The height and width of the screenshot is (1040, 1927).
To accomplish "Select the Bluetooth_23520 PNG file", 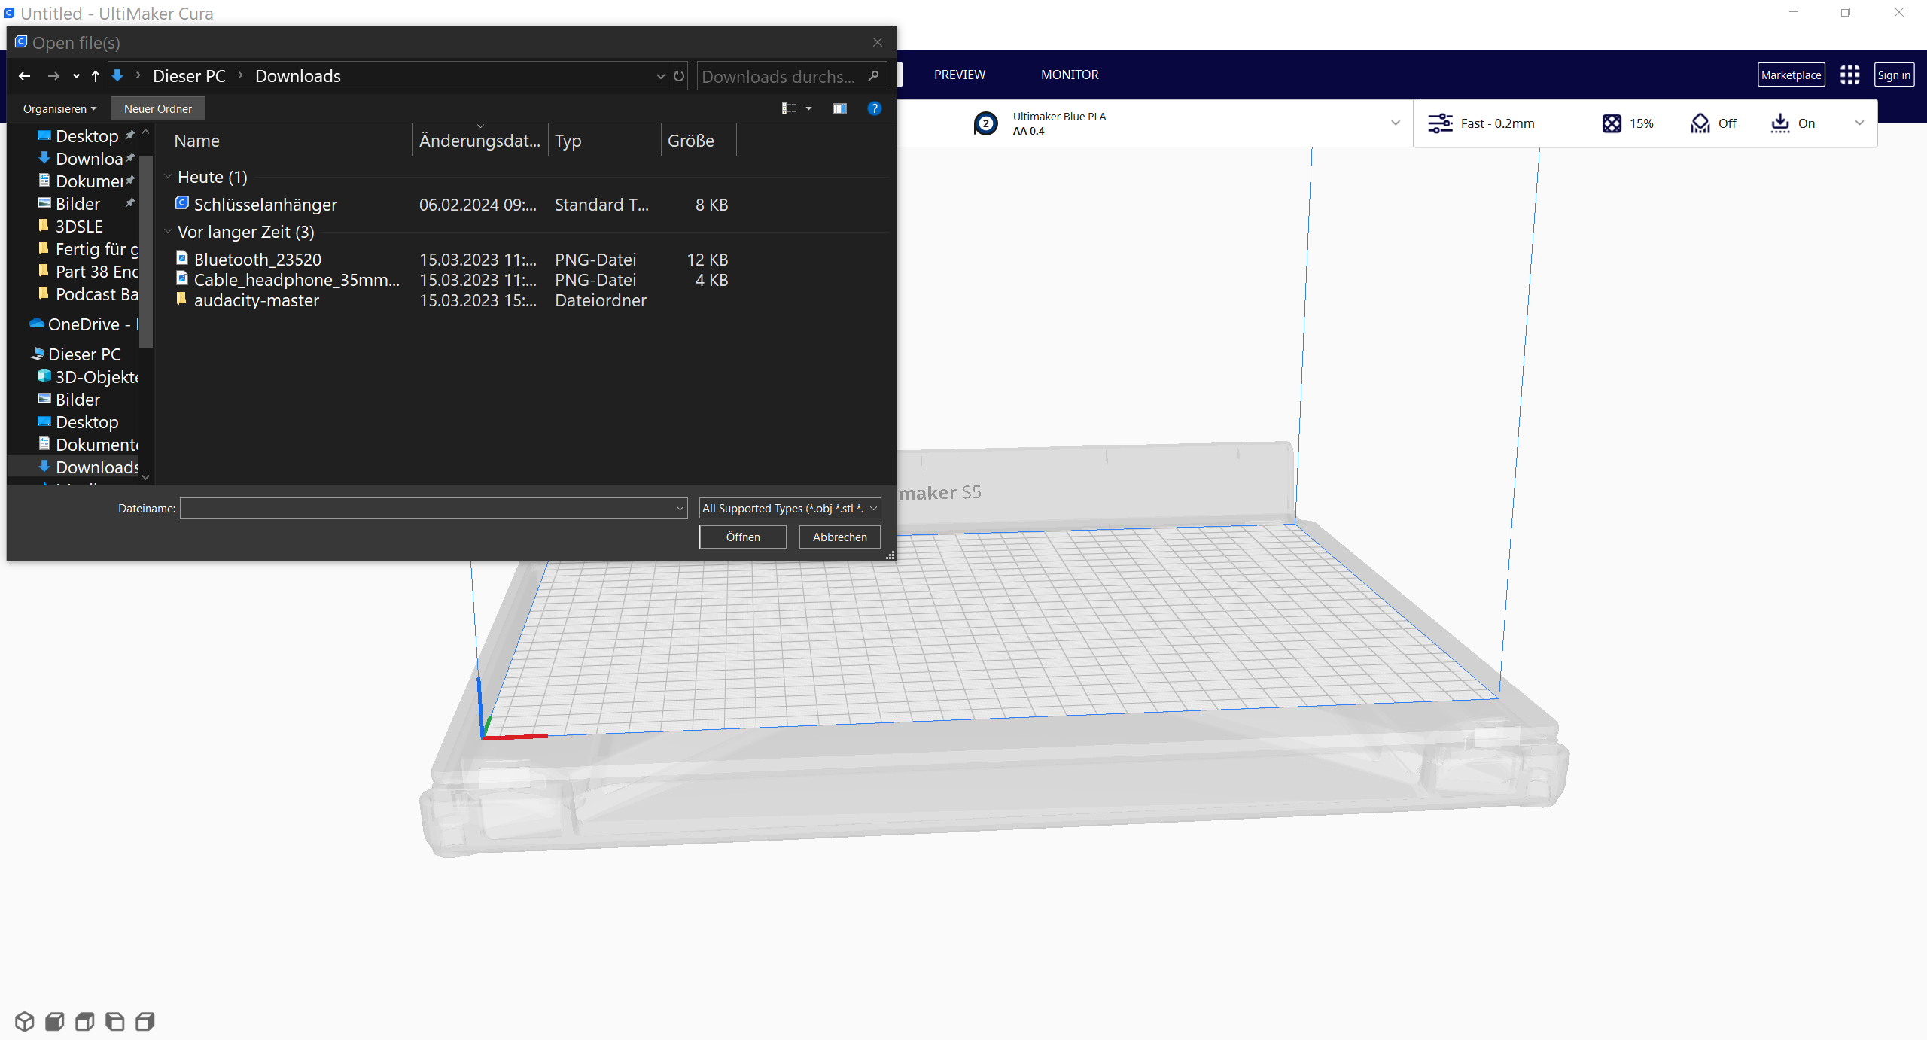I will click(x=257, y=260).
